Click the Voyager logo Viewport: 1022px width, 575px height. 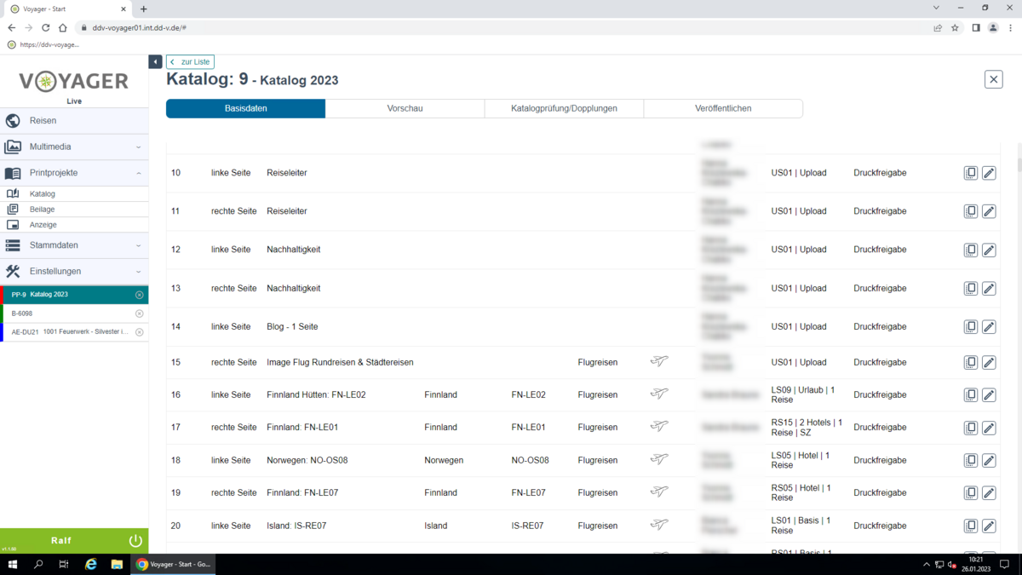[74, 82]
